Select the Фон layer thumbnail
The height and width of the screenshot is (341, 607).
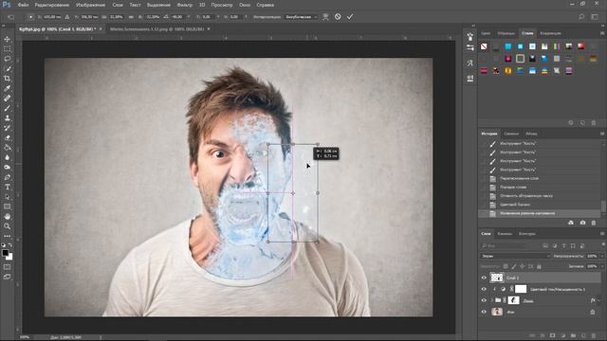click(x=497, y=312)
